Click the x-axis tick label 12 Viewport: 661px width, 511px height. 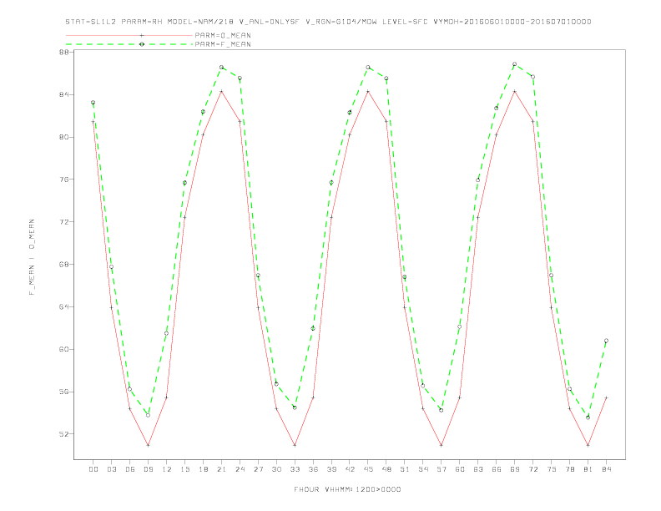coord(167,469)
